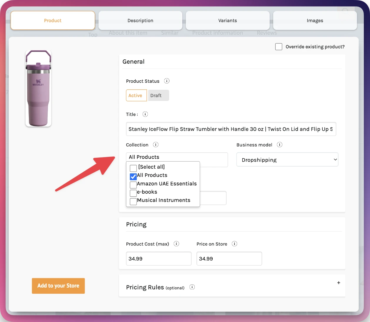This screenshot has height=322, width=370.
Task: Open Product Status info icon
Action: [167, 81]
